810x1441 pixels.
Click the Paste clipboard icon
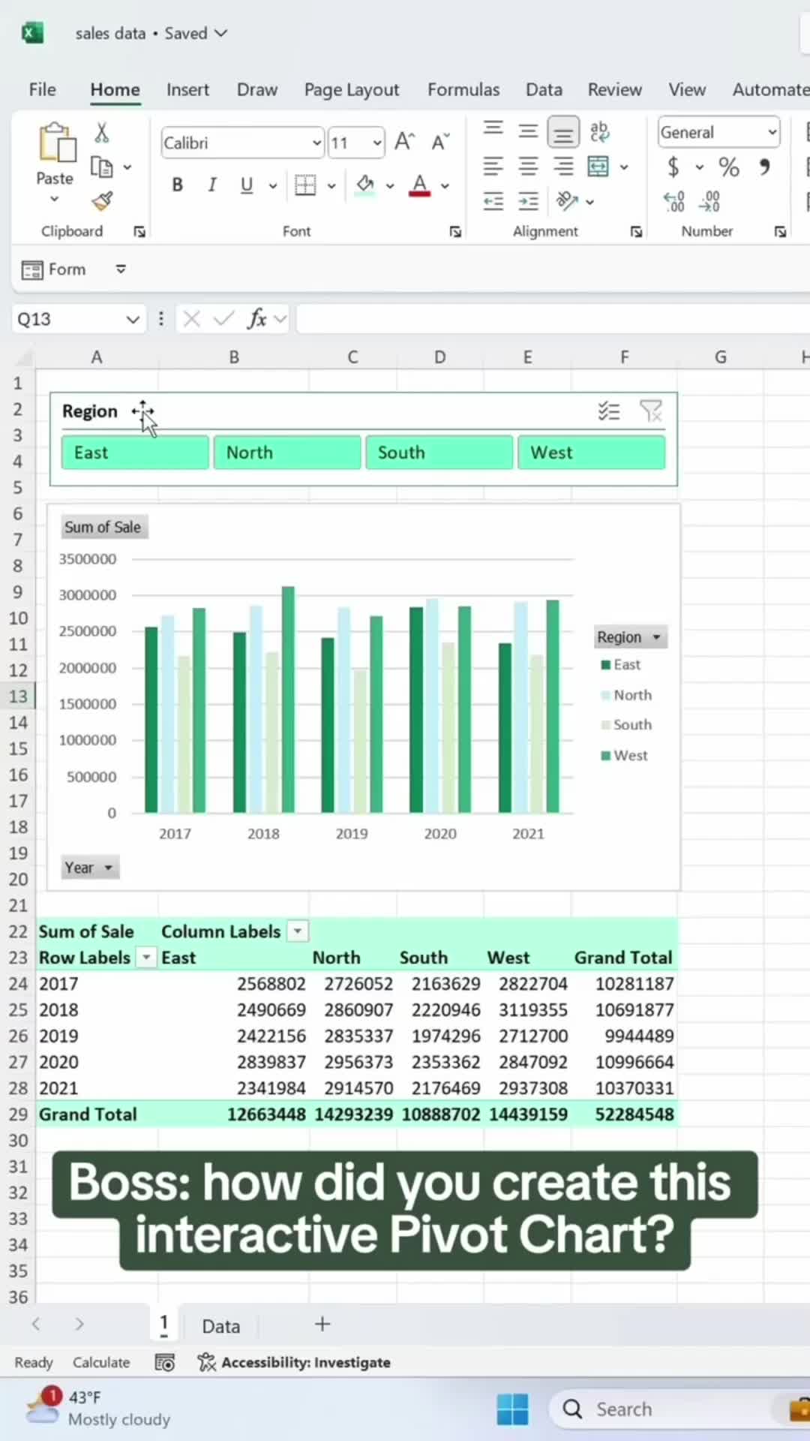[57, 143]
